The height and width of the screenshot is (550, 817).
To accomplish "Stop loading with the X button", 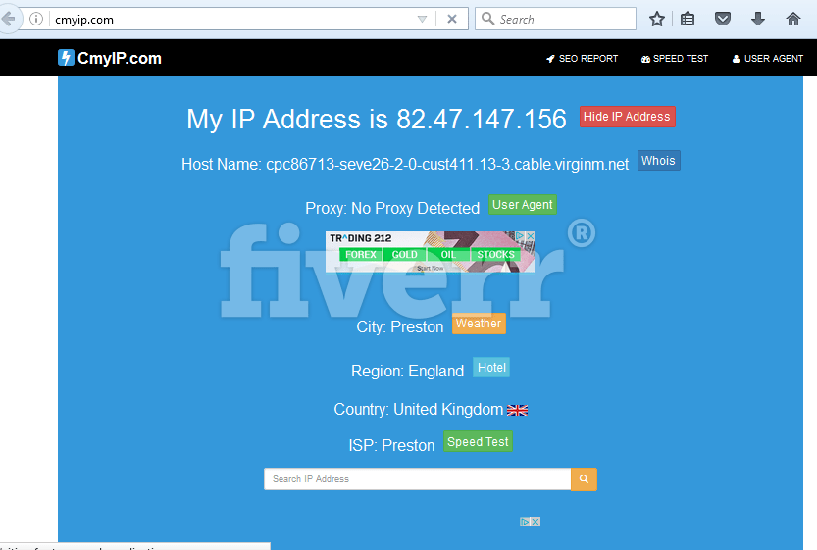I will click(x=452, y=20).
